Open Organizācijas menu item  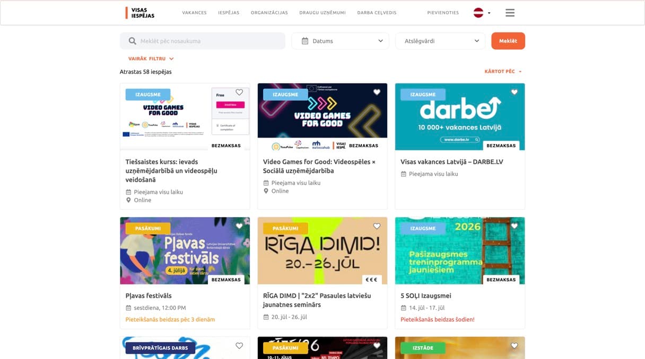click(x=269, y=13)
